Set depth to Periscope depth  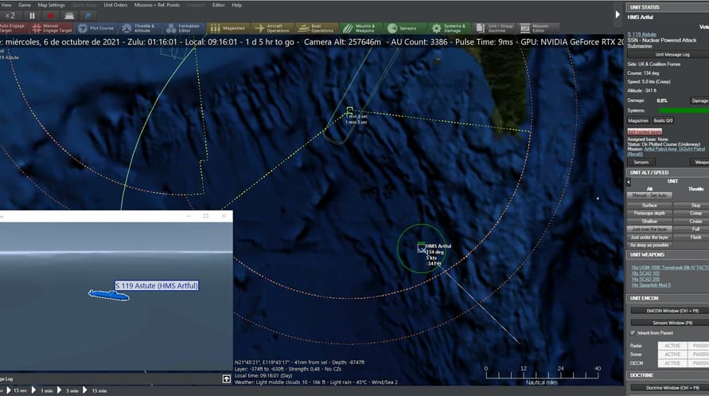pos(649,214)
